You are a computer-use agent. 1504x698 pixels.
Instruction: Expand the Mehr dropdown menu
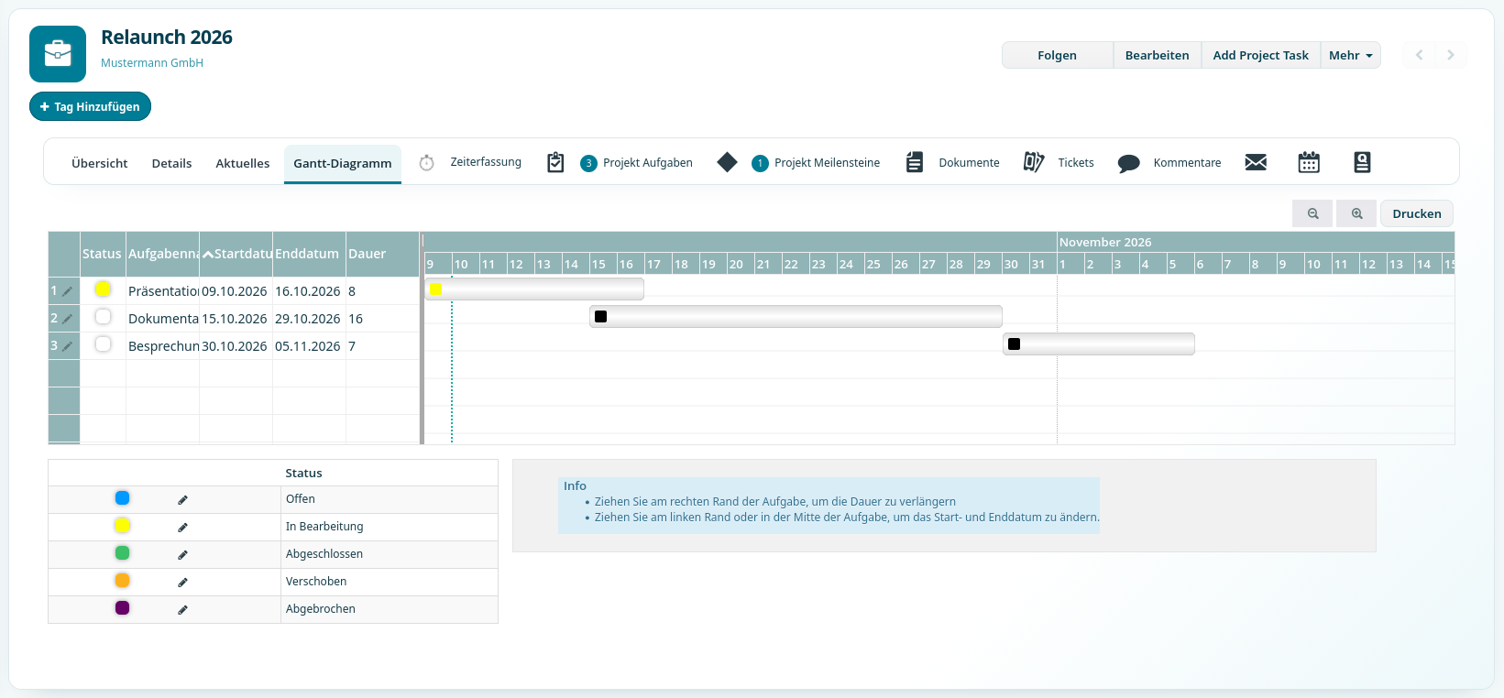[x=1351, y=55]
